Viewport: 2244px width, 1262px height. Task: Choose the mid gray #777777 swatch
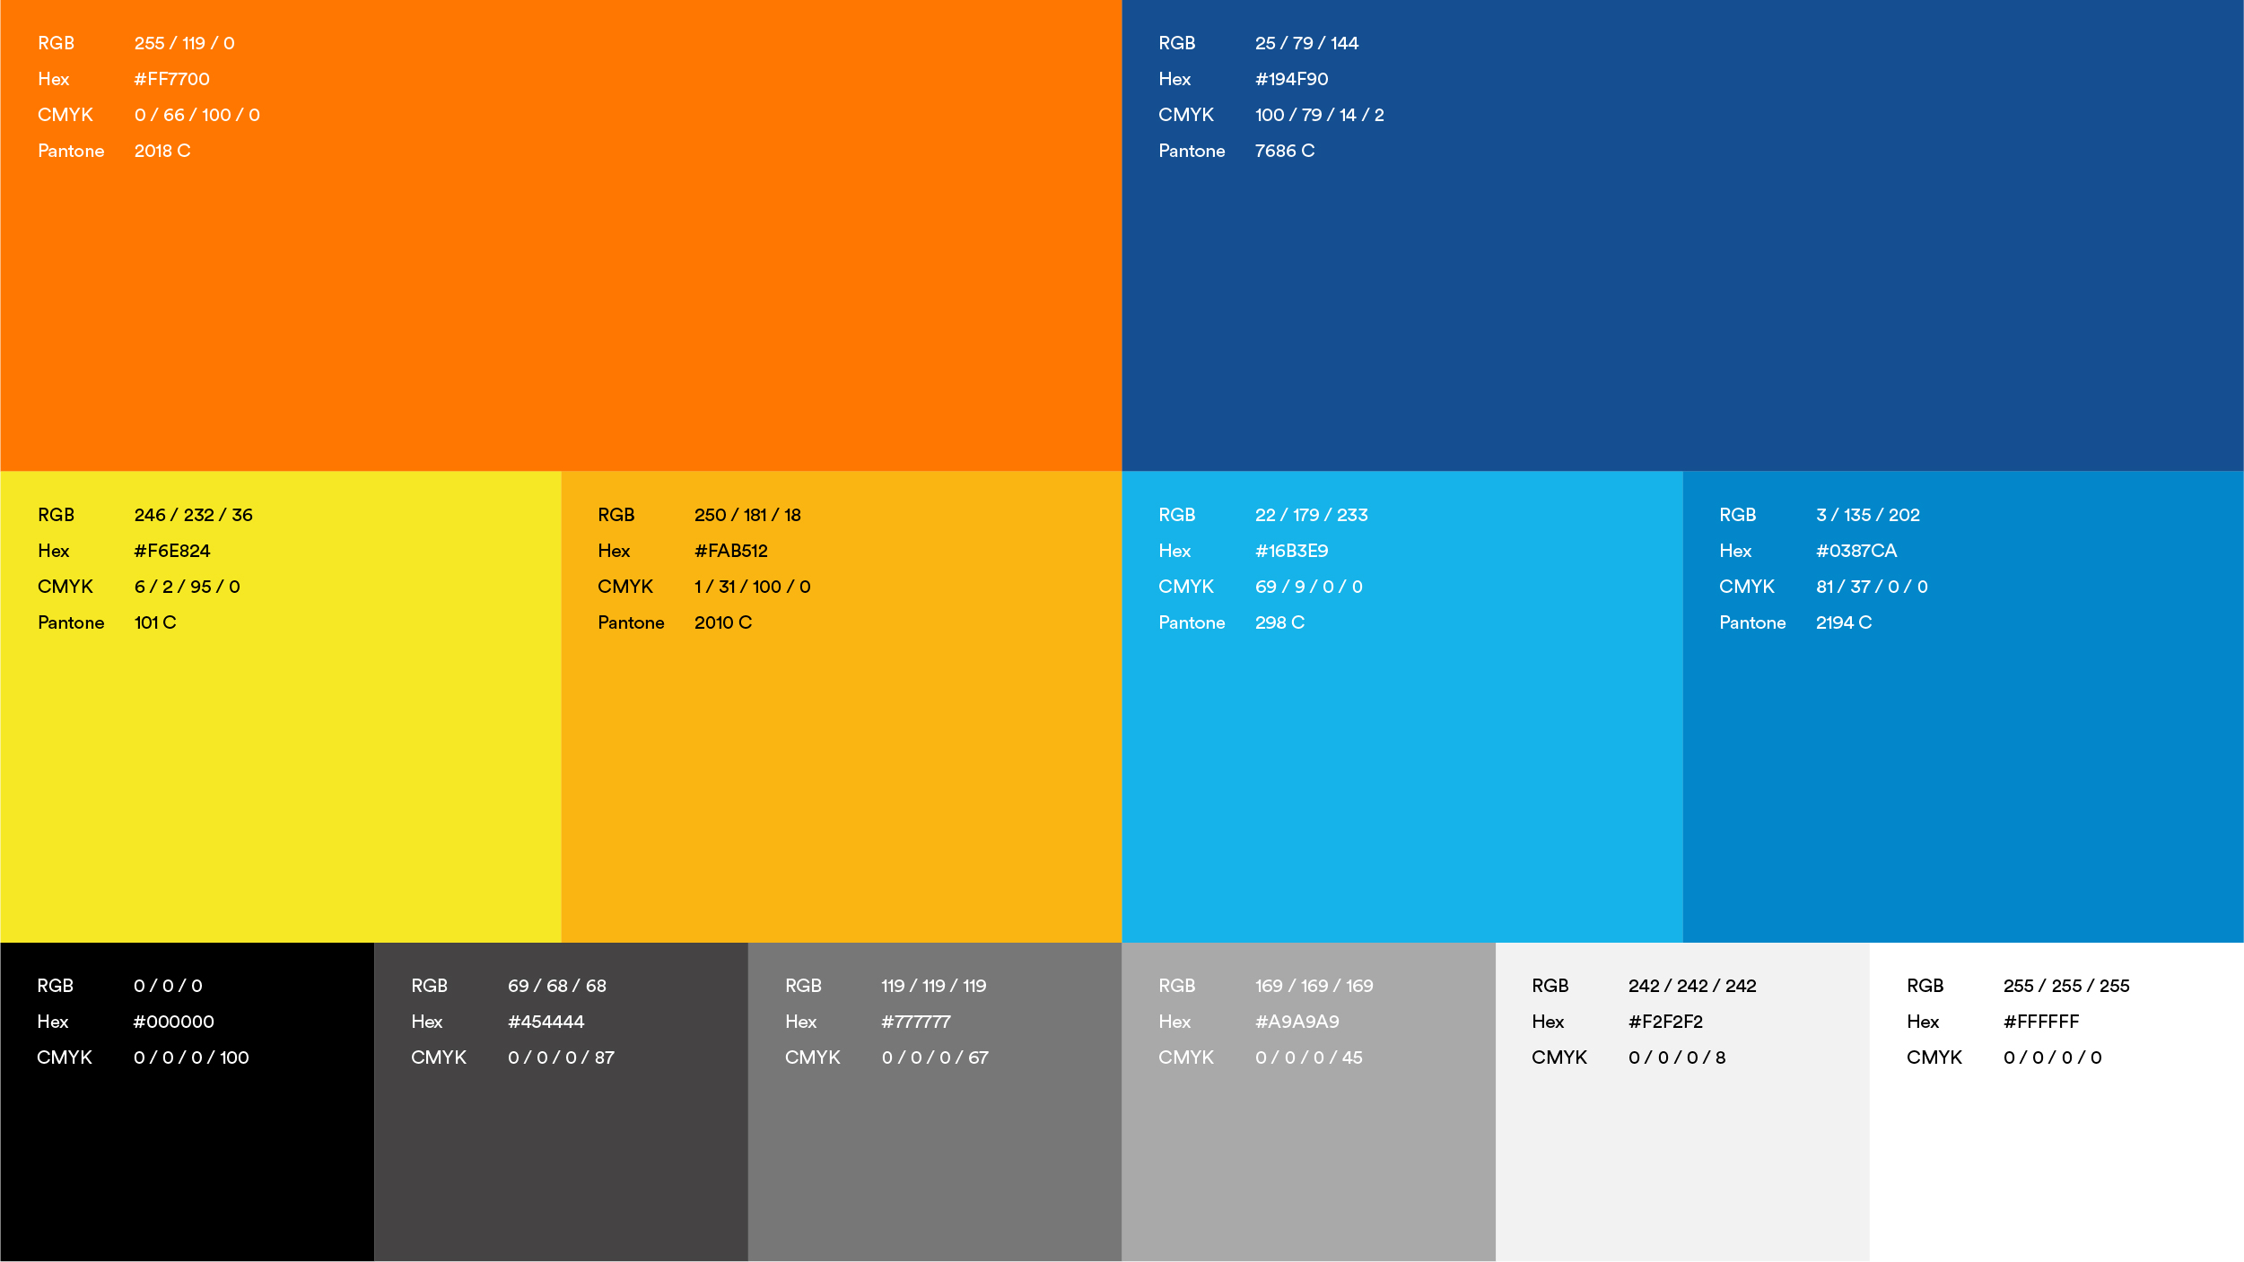[934, 1166]
